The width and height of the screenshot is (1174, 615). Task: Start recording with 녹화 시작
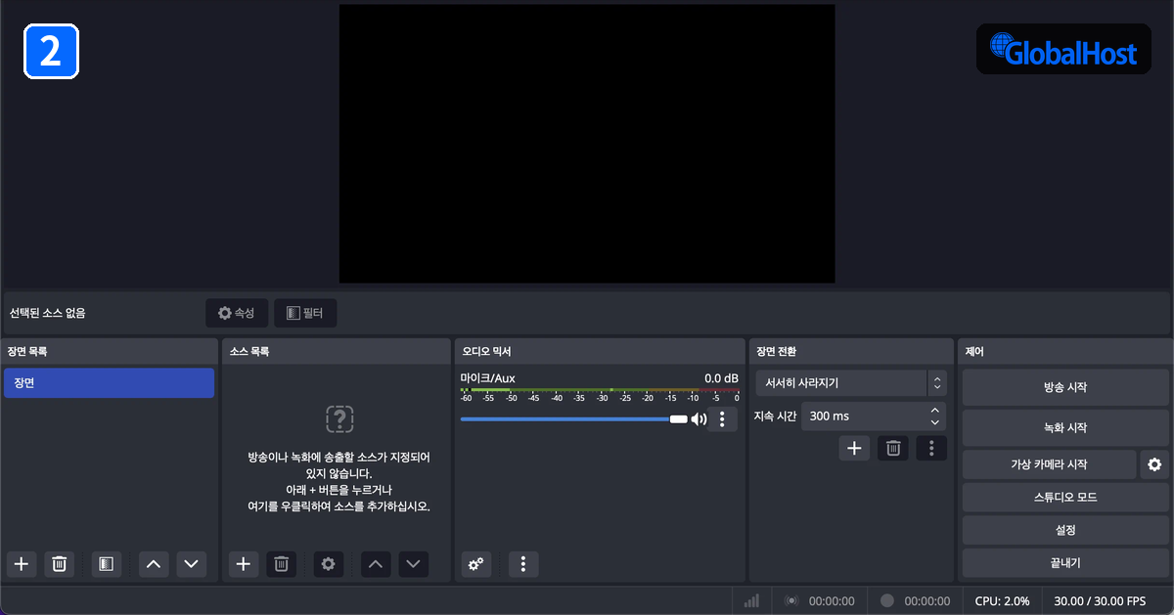1065,427
